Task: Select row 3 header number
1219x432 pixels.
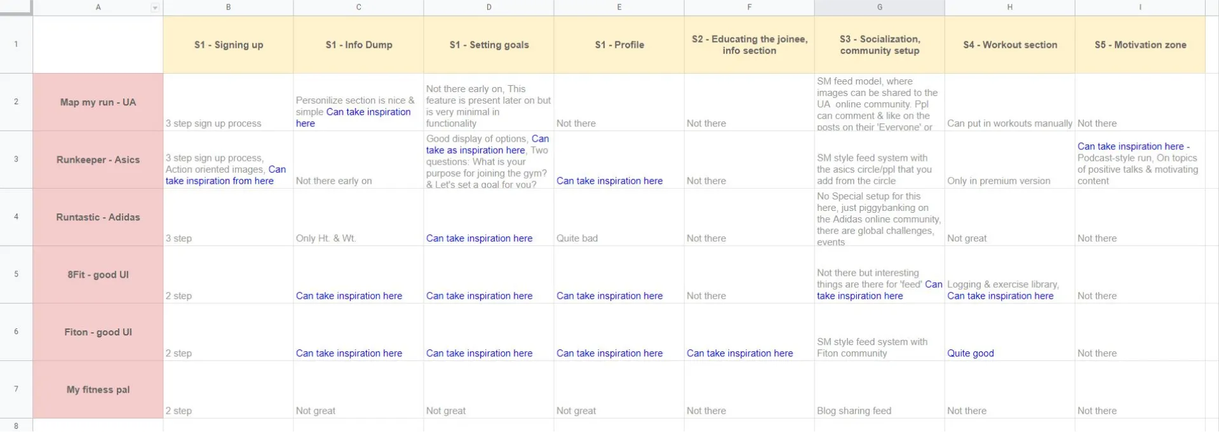Action: 16,159
